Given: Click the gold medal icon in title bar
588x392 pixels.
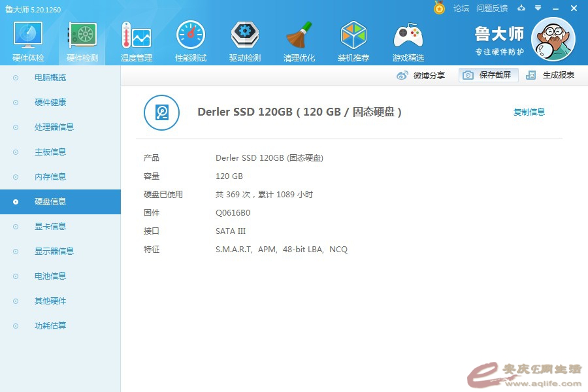Looking at the screenshot, I should pyautogui.click(x=439, y=8).
